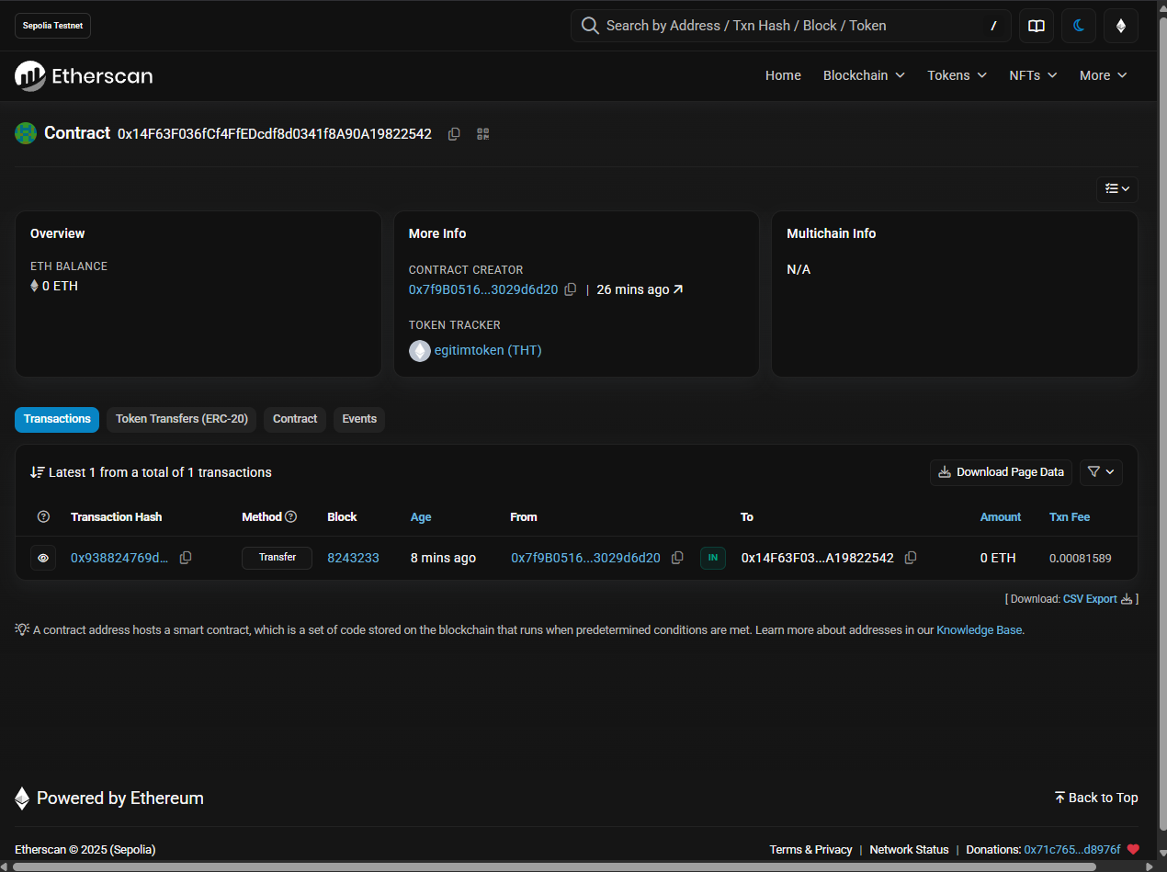The width and height of the screenshot is (1167, 872).
Task: Click CSV Export link
Action: tap(1090, 599)
